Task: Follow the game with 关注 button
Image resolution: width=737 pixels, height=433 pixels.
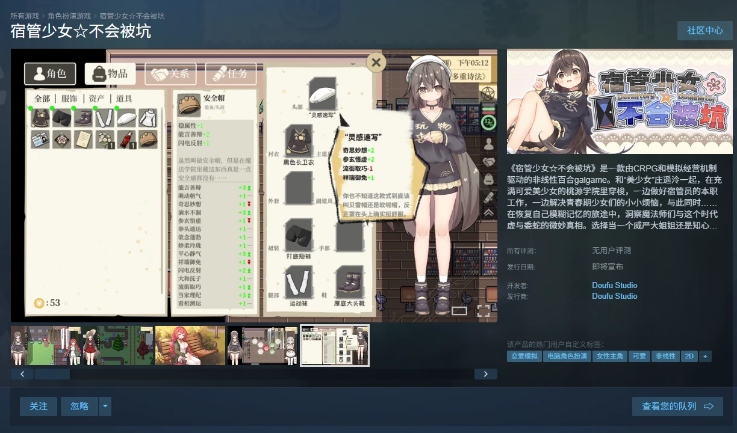Action: click(39, 407)
